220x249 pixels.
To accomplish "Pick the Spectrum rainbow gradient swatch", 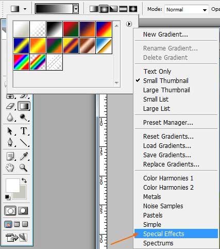I will [x=21, y=62].
